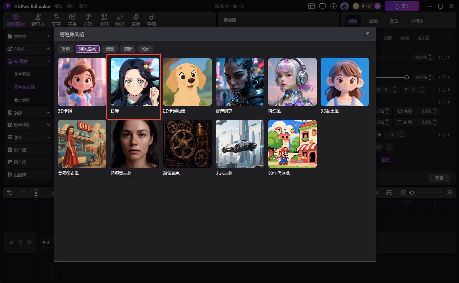Open the download center icon in title bar
This screenshot has width=459, height=283.
point(333,6)
